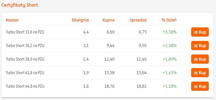This screenshot has height=100, width=216.
Task: Click cart icon for Turbo Short 38,9
Action: 196,59
